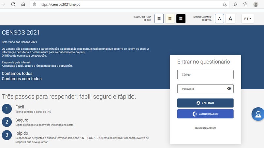264x148 pixels.
Task: Click the text "Responda pela Internet."
Action: (17, 62)
